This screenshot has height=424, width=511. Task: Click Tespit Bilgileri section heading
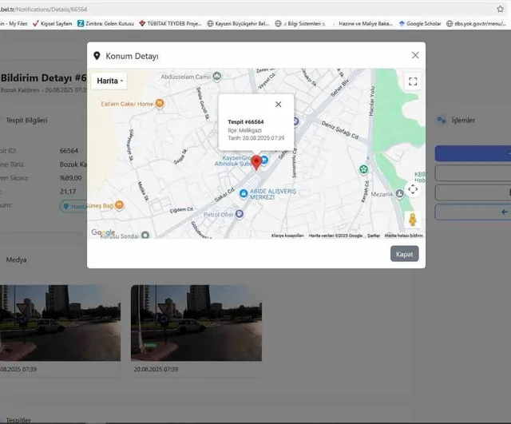[26, 121]
